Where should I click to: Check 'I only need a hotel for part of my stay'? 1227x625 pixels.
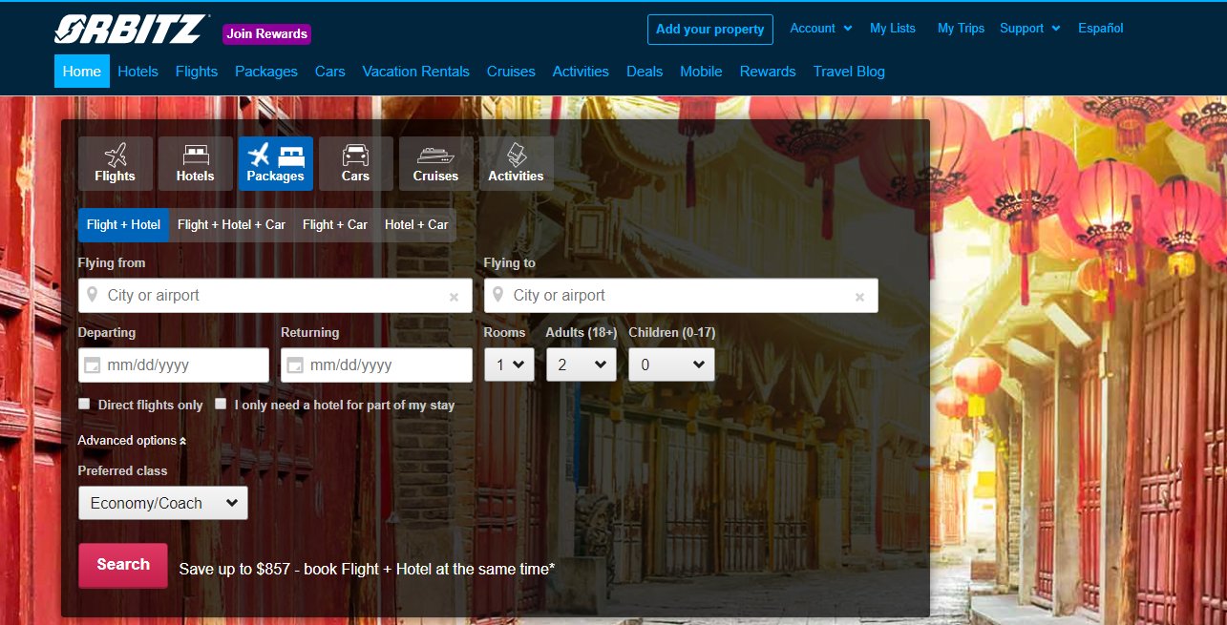221,404
